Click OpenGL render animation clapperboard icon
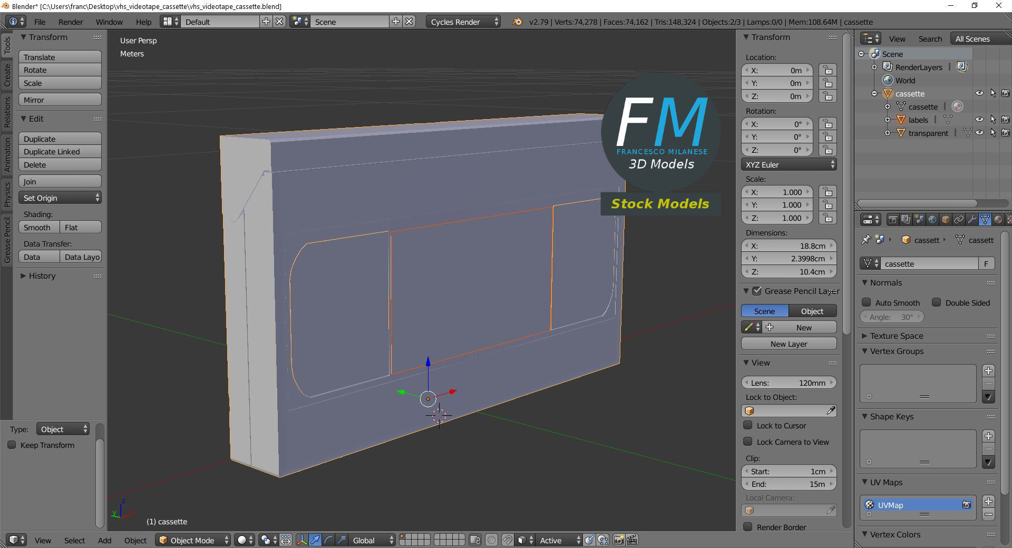This screenshot has width=1012, height=548. click(632, 540)
